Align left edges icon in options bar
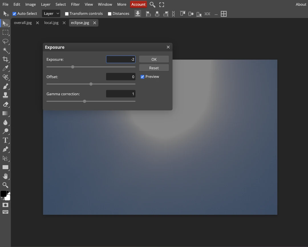The image size is (308, 247). (148, 14)
